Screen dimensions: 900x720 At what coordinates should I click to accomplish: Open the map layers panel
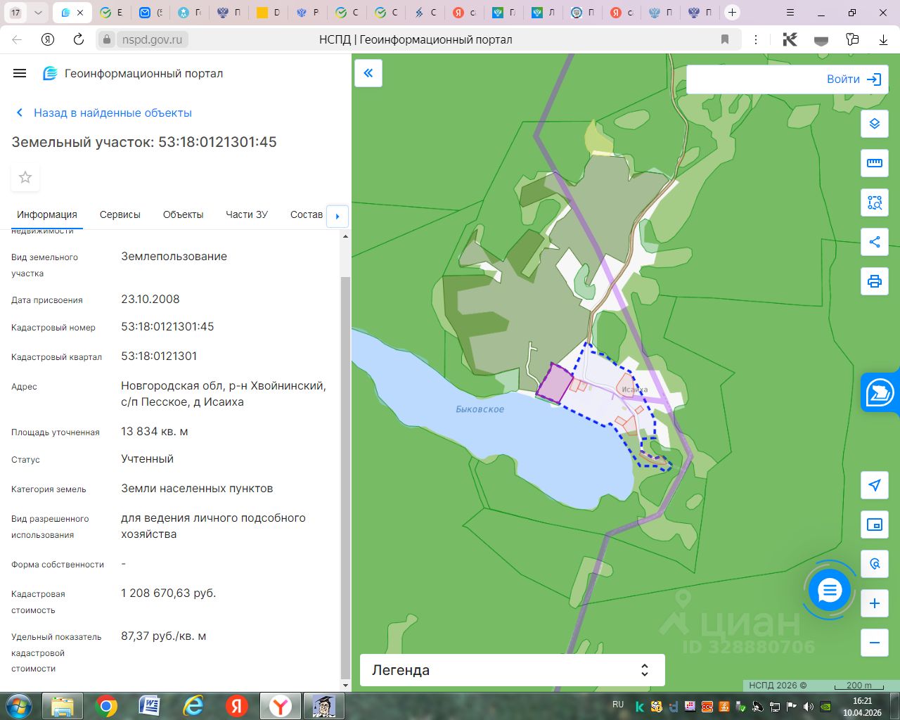[x=874, y=124]
